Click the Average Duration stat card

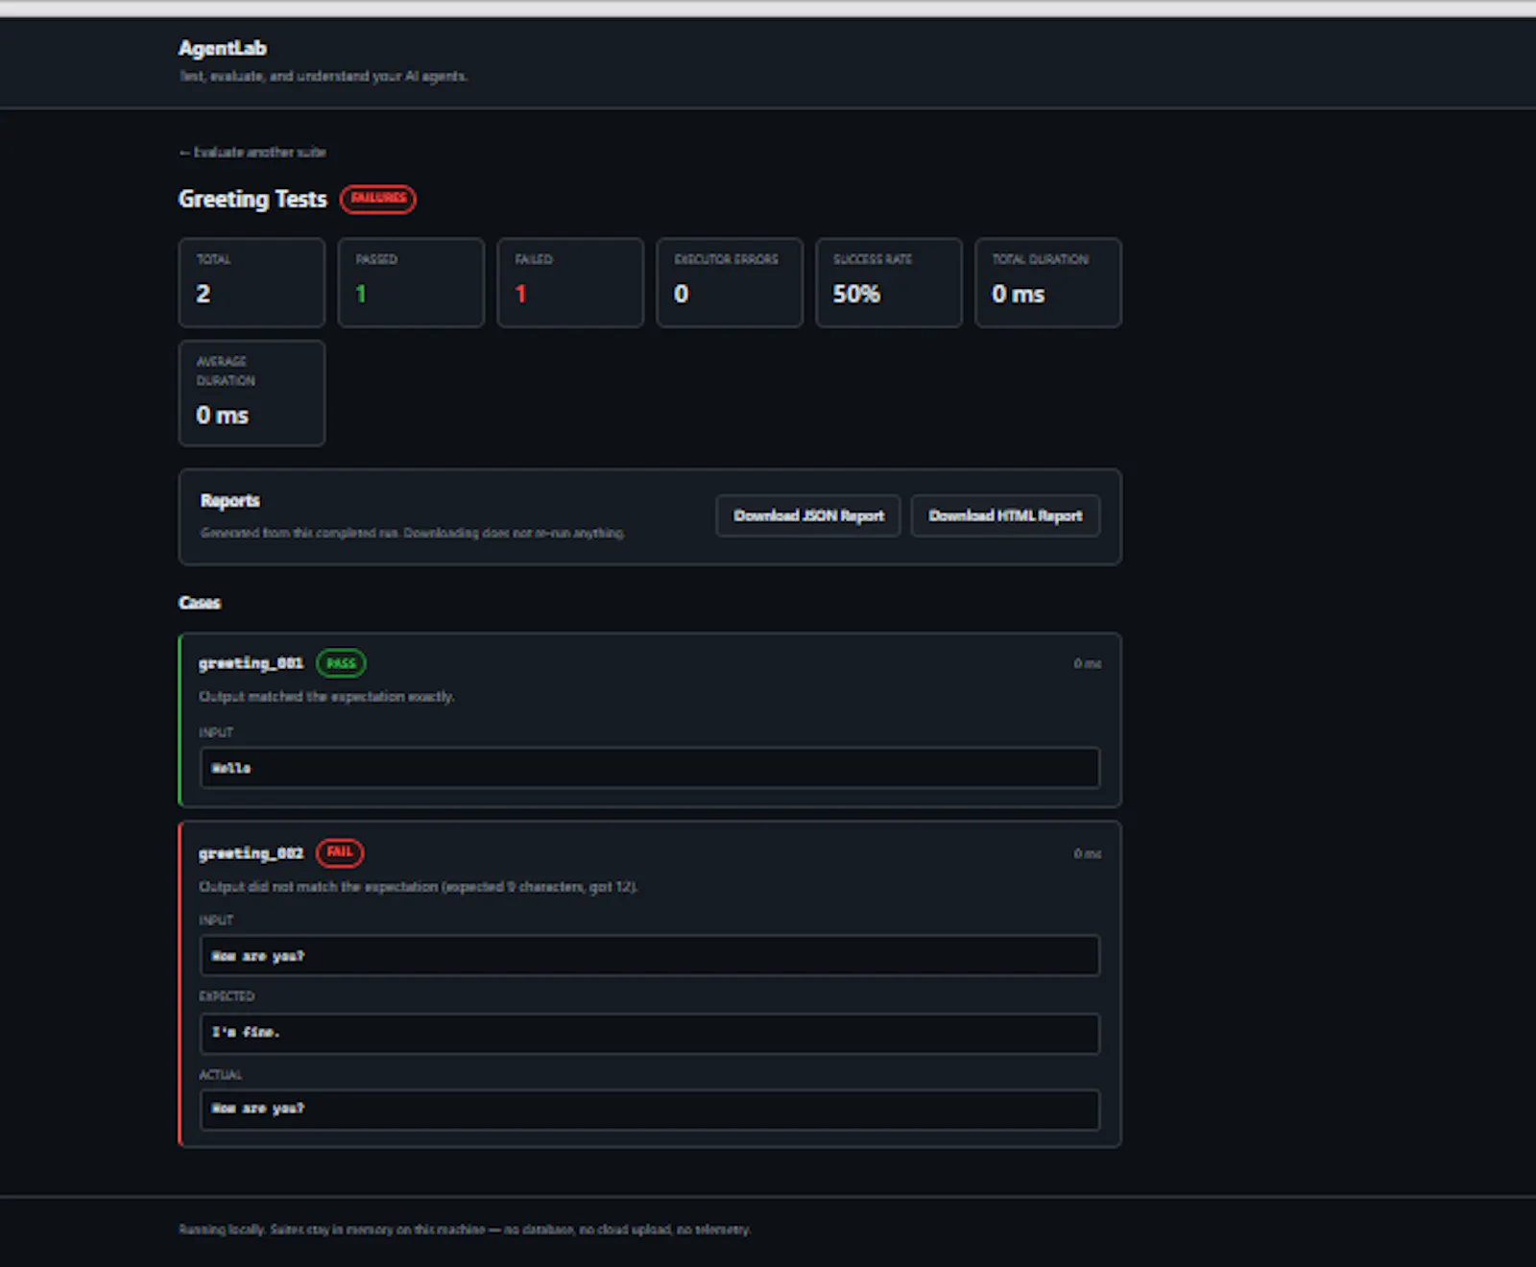pyautogui.click(x=252, y=393)
